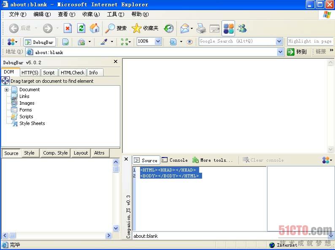Screen dimensions: 335x250
Task: Switch to Companion.JS Console tab
Action: pos(175,160)
